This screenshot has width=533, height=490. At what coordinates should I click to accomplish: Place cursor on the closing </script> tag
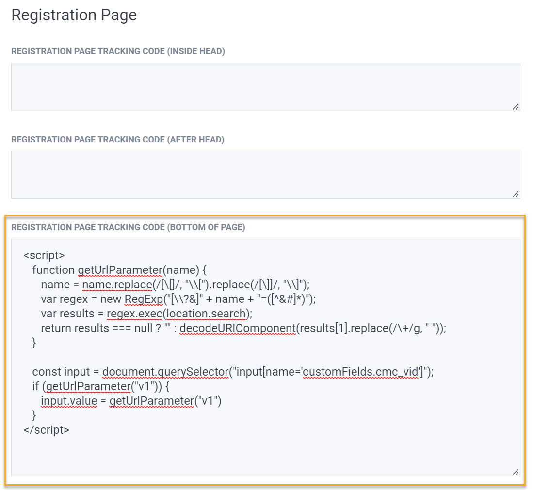tap(46, 429)
